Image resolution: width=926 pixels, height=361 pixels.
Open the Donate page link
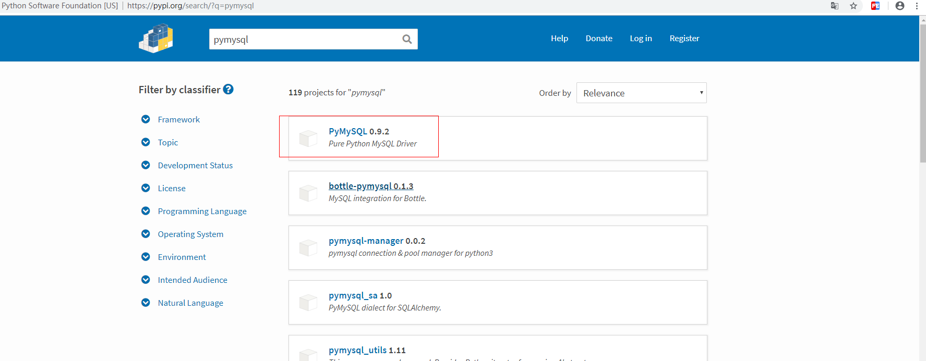599,39
